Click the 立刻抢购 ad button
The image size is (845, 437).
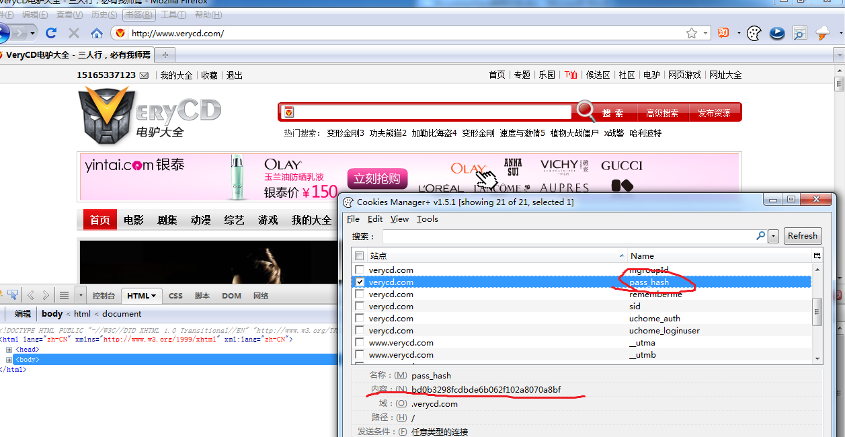pyautogui.click(x=377, y=178)
